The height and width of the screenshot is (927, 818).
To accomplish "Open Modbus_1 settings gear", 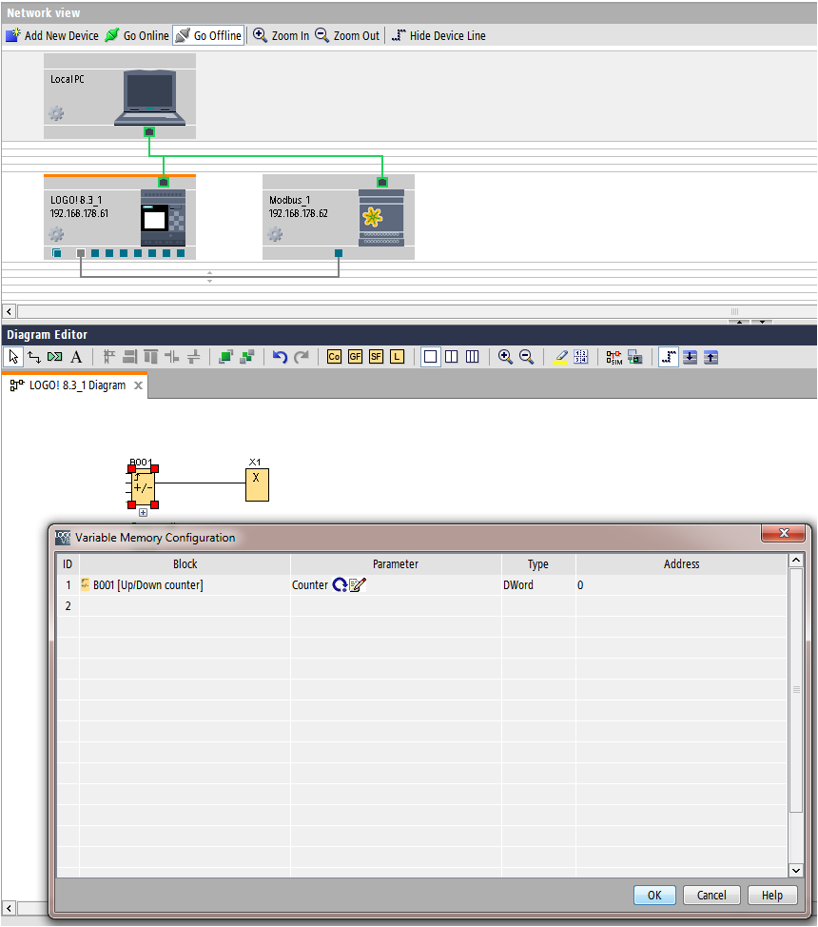I will [x=275, y=235].
